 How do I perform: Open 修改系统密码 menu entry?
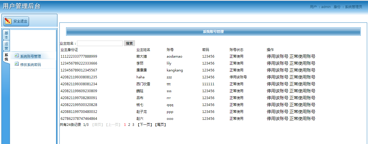[x=31, y=65]
